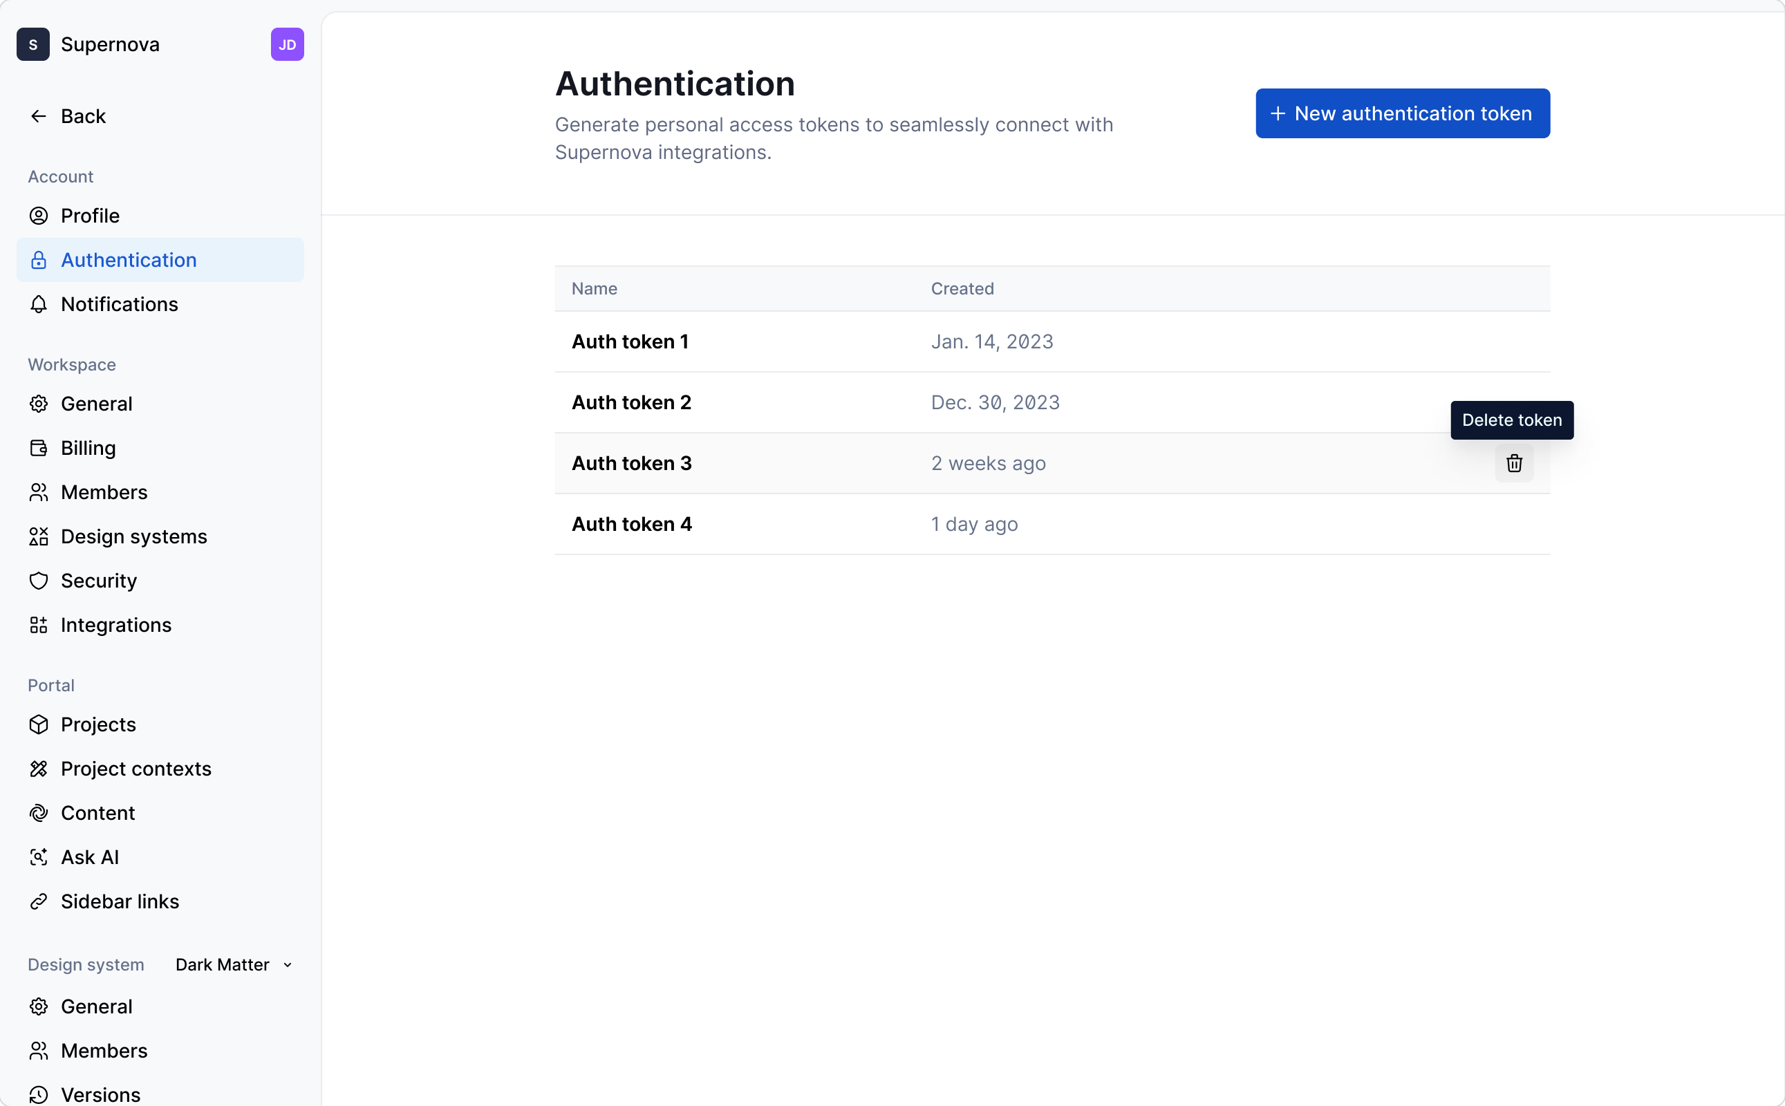Click the Security shield icon
1785x1106 pixels.
pyautogui.click(x=39, y=580)
